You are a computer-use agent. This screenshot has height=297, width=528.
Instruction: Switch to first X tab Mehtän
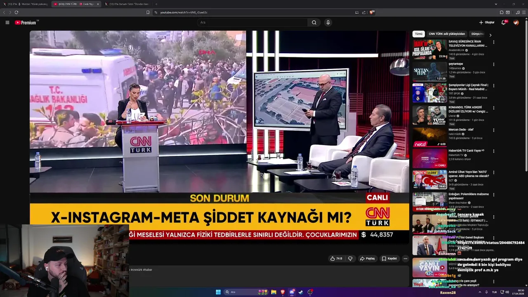(x=25, y=4)
